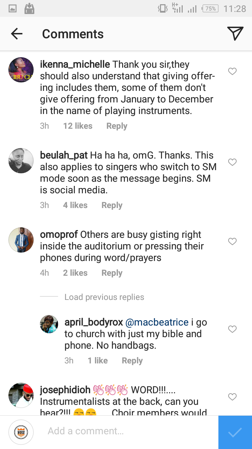Heart josephidioh's comment
252x449 pixels.
point(232,397)
